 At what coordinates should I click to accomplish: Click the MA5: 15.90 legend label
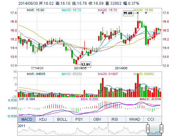(x=35, y=10)
